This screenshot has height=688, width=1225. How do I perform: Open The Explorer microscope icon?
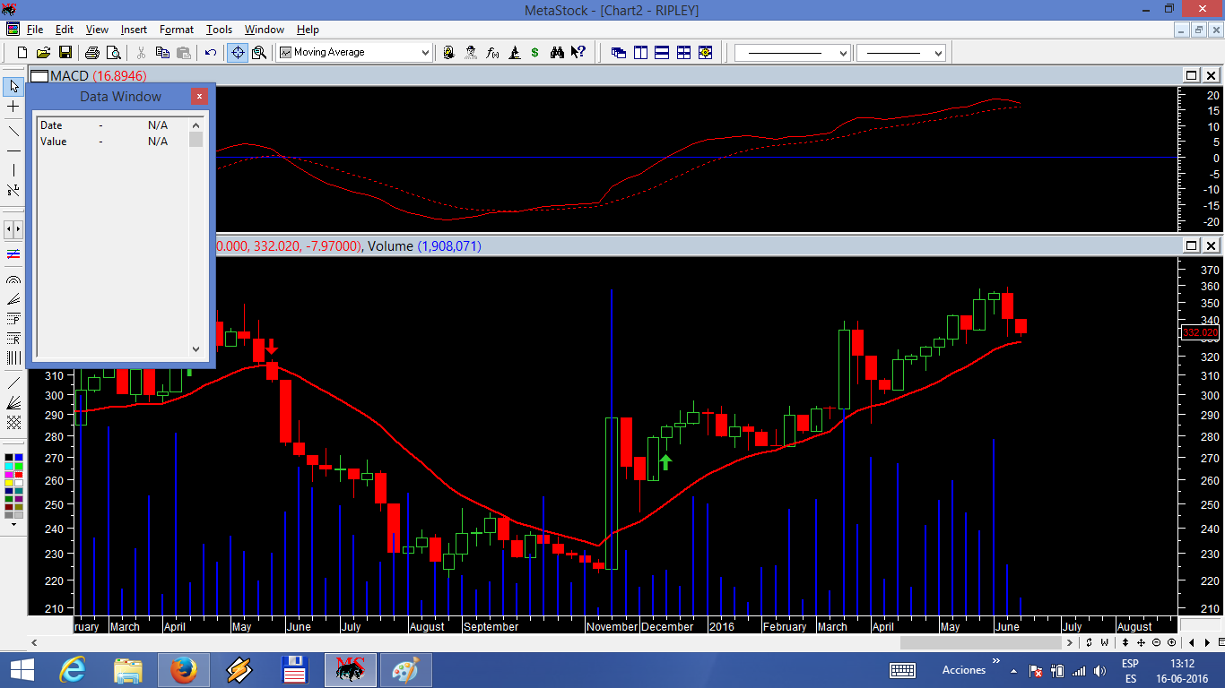coord(514,52)
